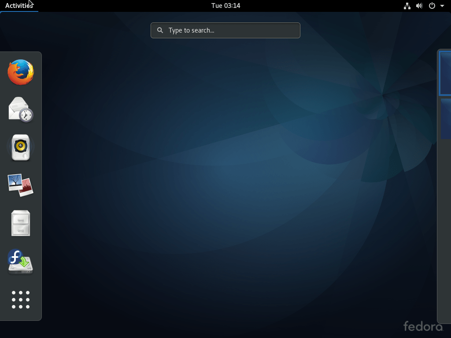This screenshot has width=451, height=338.
Task: Open Shotwell photo manager
Action: [21, 185]
